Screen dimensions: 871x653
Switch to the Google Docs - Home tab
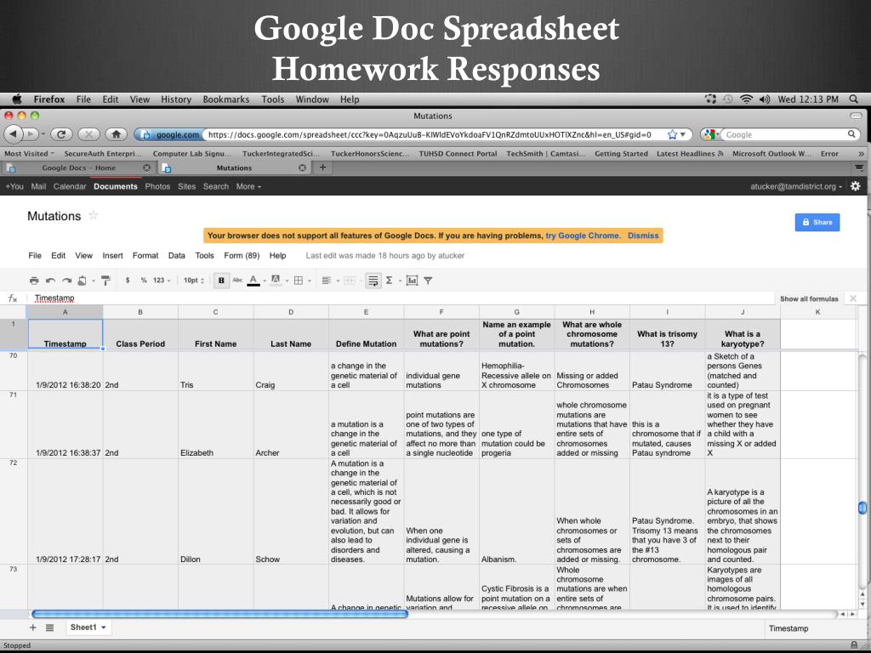coord(78,168)
